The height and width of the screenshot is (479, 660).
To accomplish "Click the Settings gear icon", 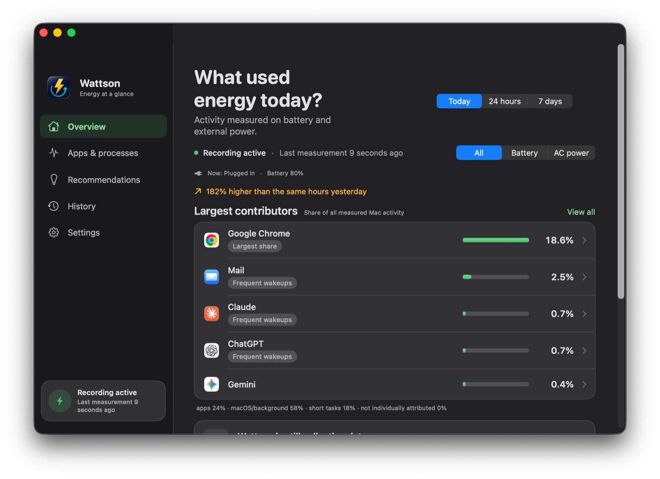I will coord(54,232).
